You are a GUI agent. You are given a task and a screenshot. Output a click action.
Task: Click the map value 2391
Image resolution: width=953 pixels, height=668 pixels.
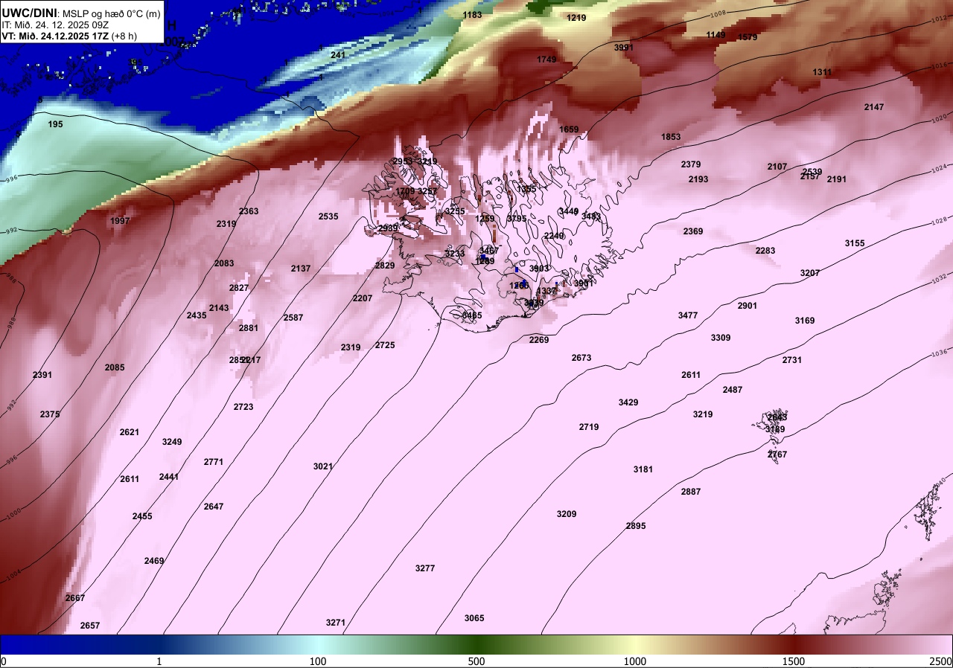tap(42, 375)
